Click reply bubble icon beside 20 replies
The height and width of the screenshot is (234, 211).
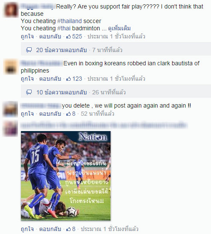point(29,50)
